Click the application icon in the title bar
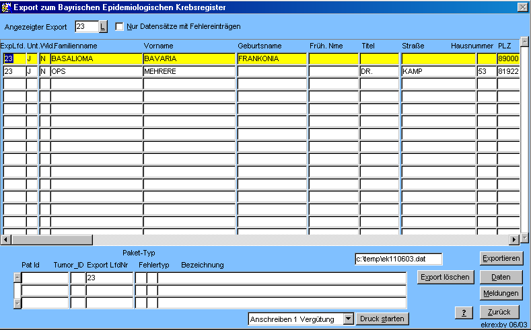 pyautogui.click(x=7, y=7)
